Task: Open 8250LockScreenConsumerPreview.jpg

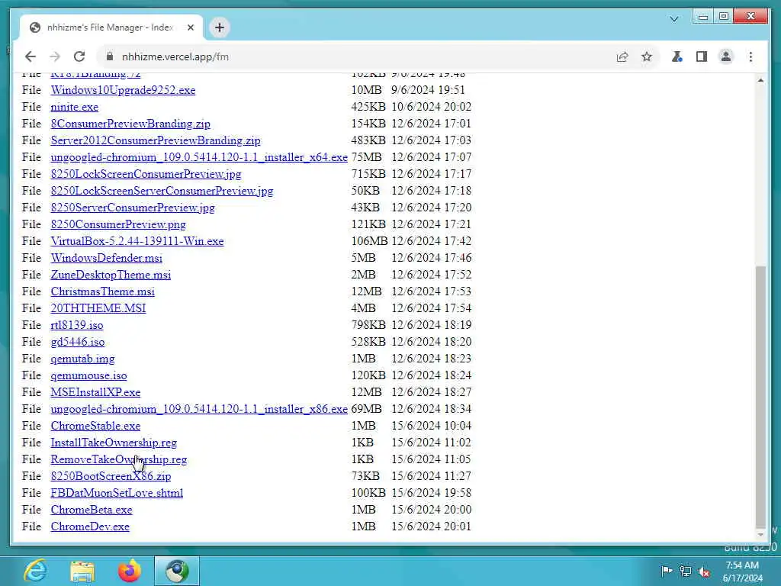Action: (x=146, y=174)
